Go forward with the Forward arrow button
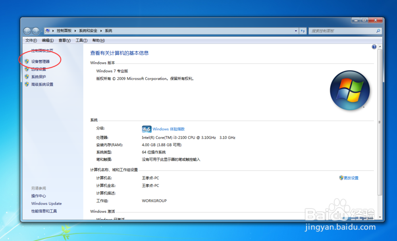397x241 pixels. 36,31
